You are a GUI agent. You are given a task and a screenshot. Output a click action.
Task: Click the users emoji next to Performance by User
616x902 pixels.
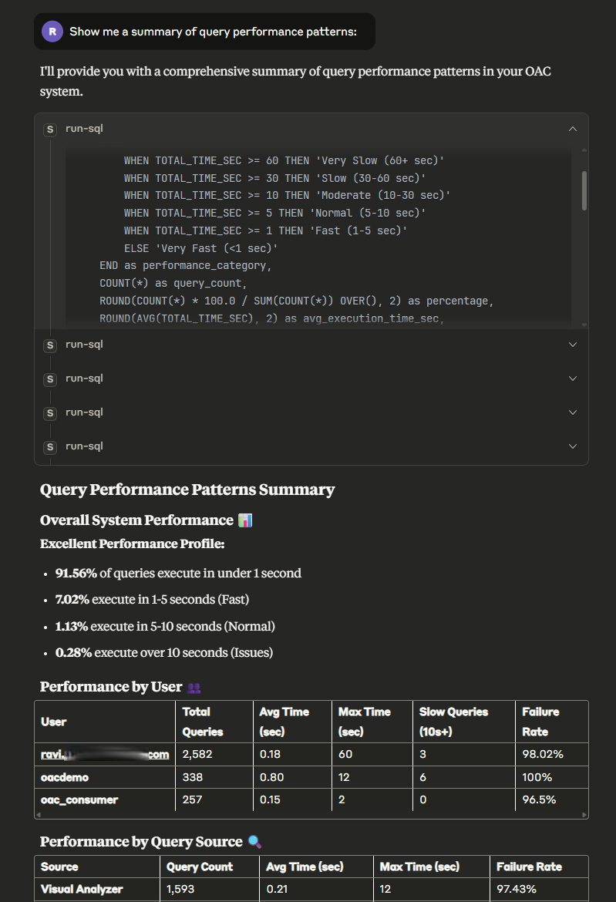(194, 687)
